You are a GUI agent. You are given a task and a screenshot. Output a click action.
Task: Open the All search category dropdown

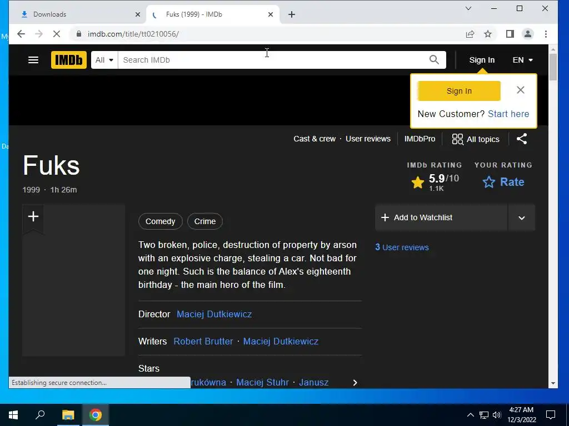(x=104, y=60)
